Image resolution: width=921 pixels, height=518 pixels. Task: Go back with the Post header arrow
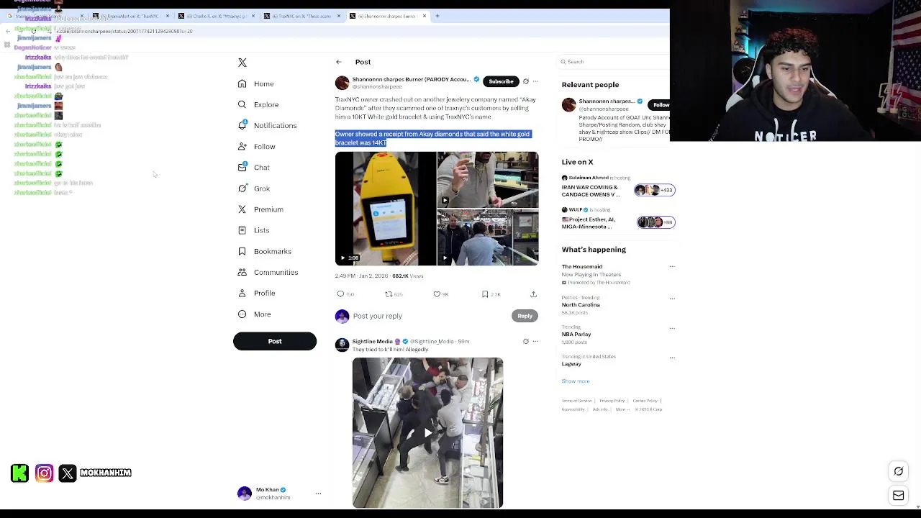[x=339, y=62]
